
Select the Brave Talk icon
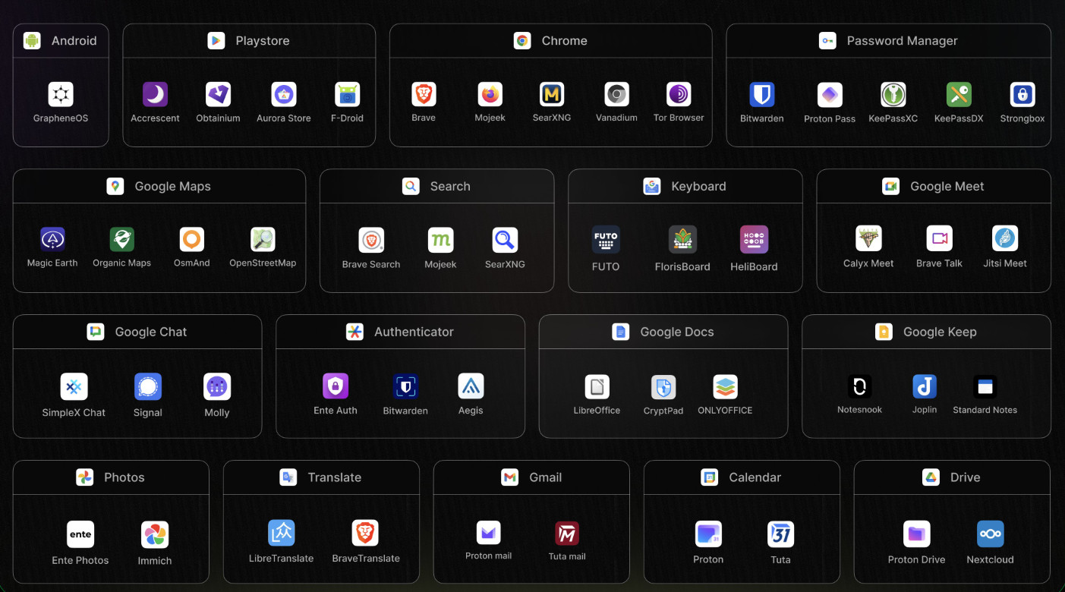pyautogui.click(x=940, y=238)
